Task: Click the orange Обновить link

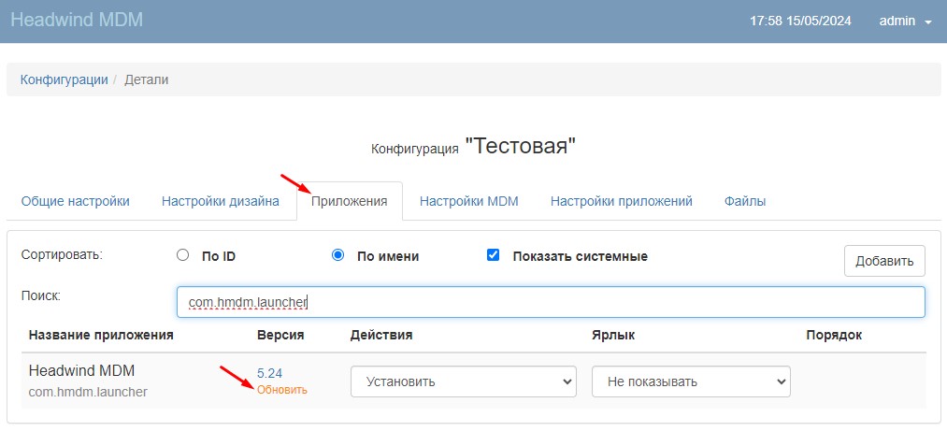Action: tap(282, 391)
